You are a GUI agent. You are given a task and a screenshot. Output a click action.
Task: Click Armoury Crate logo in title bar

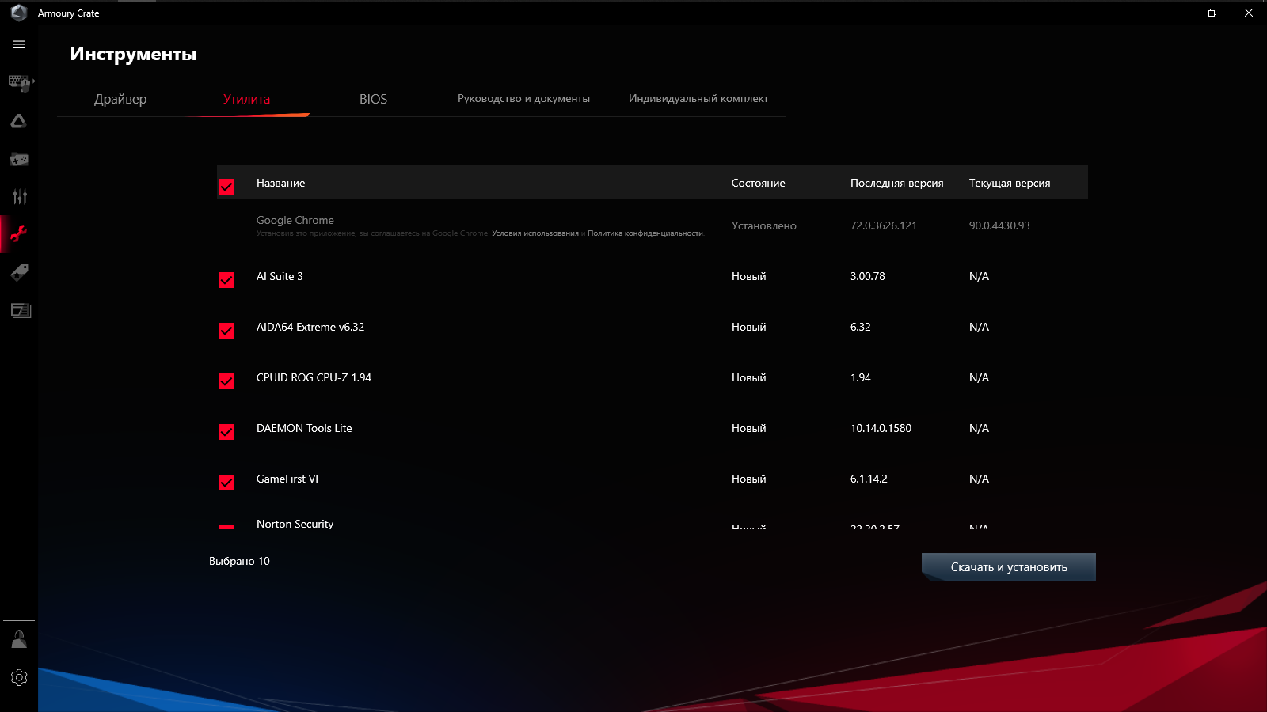pyautogui.click(x=19, y=13)
